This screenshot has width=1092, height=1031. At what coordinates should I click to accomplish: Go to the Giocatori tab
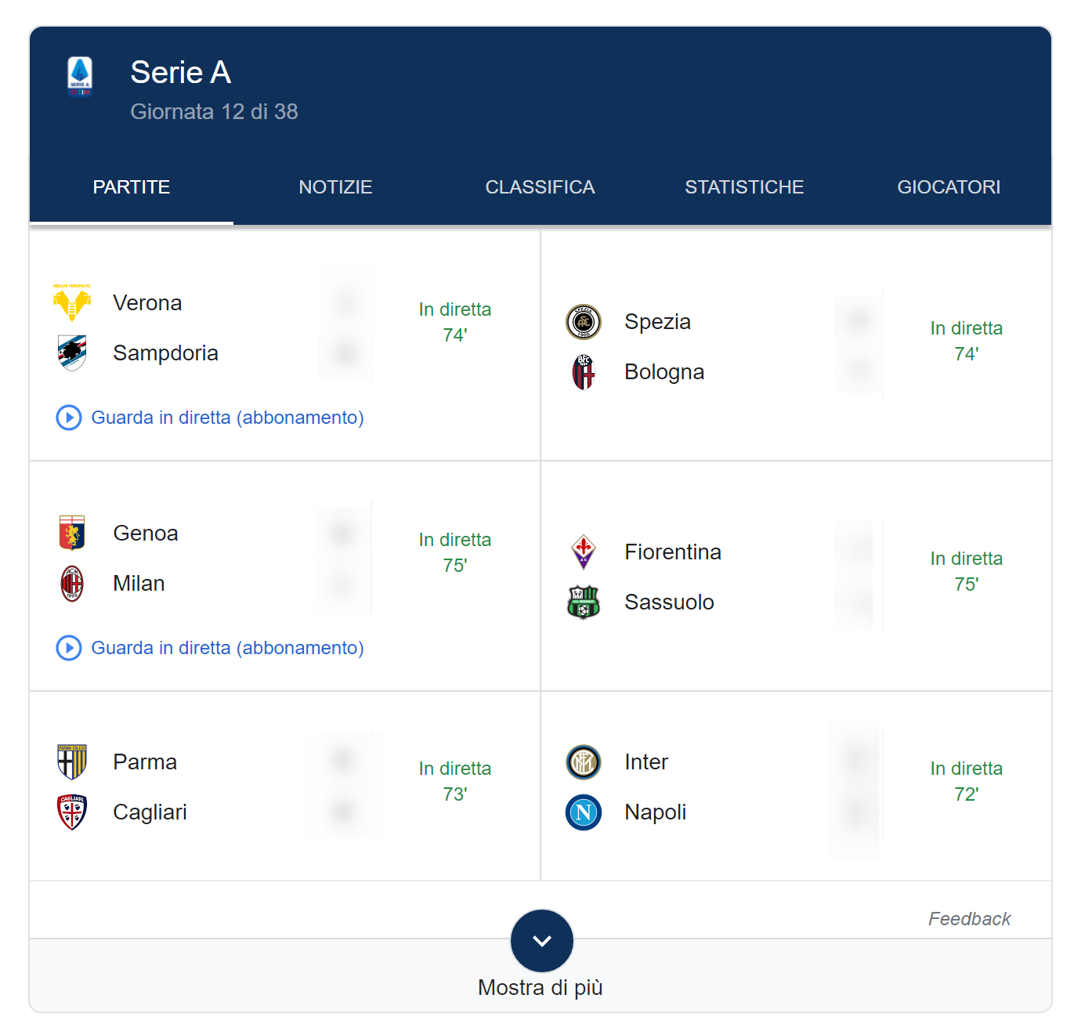tap(949, 187)
